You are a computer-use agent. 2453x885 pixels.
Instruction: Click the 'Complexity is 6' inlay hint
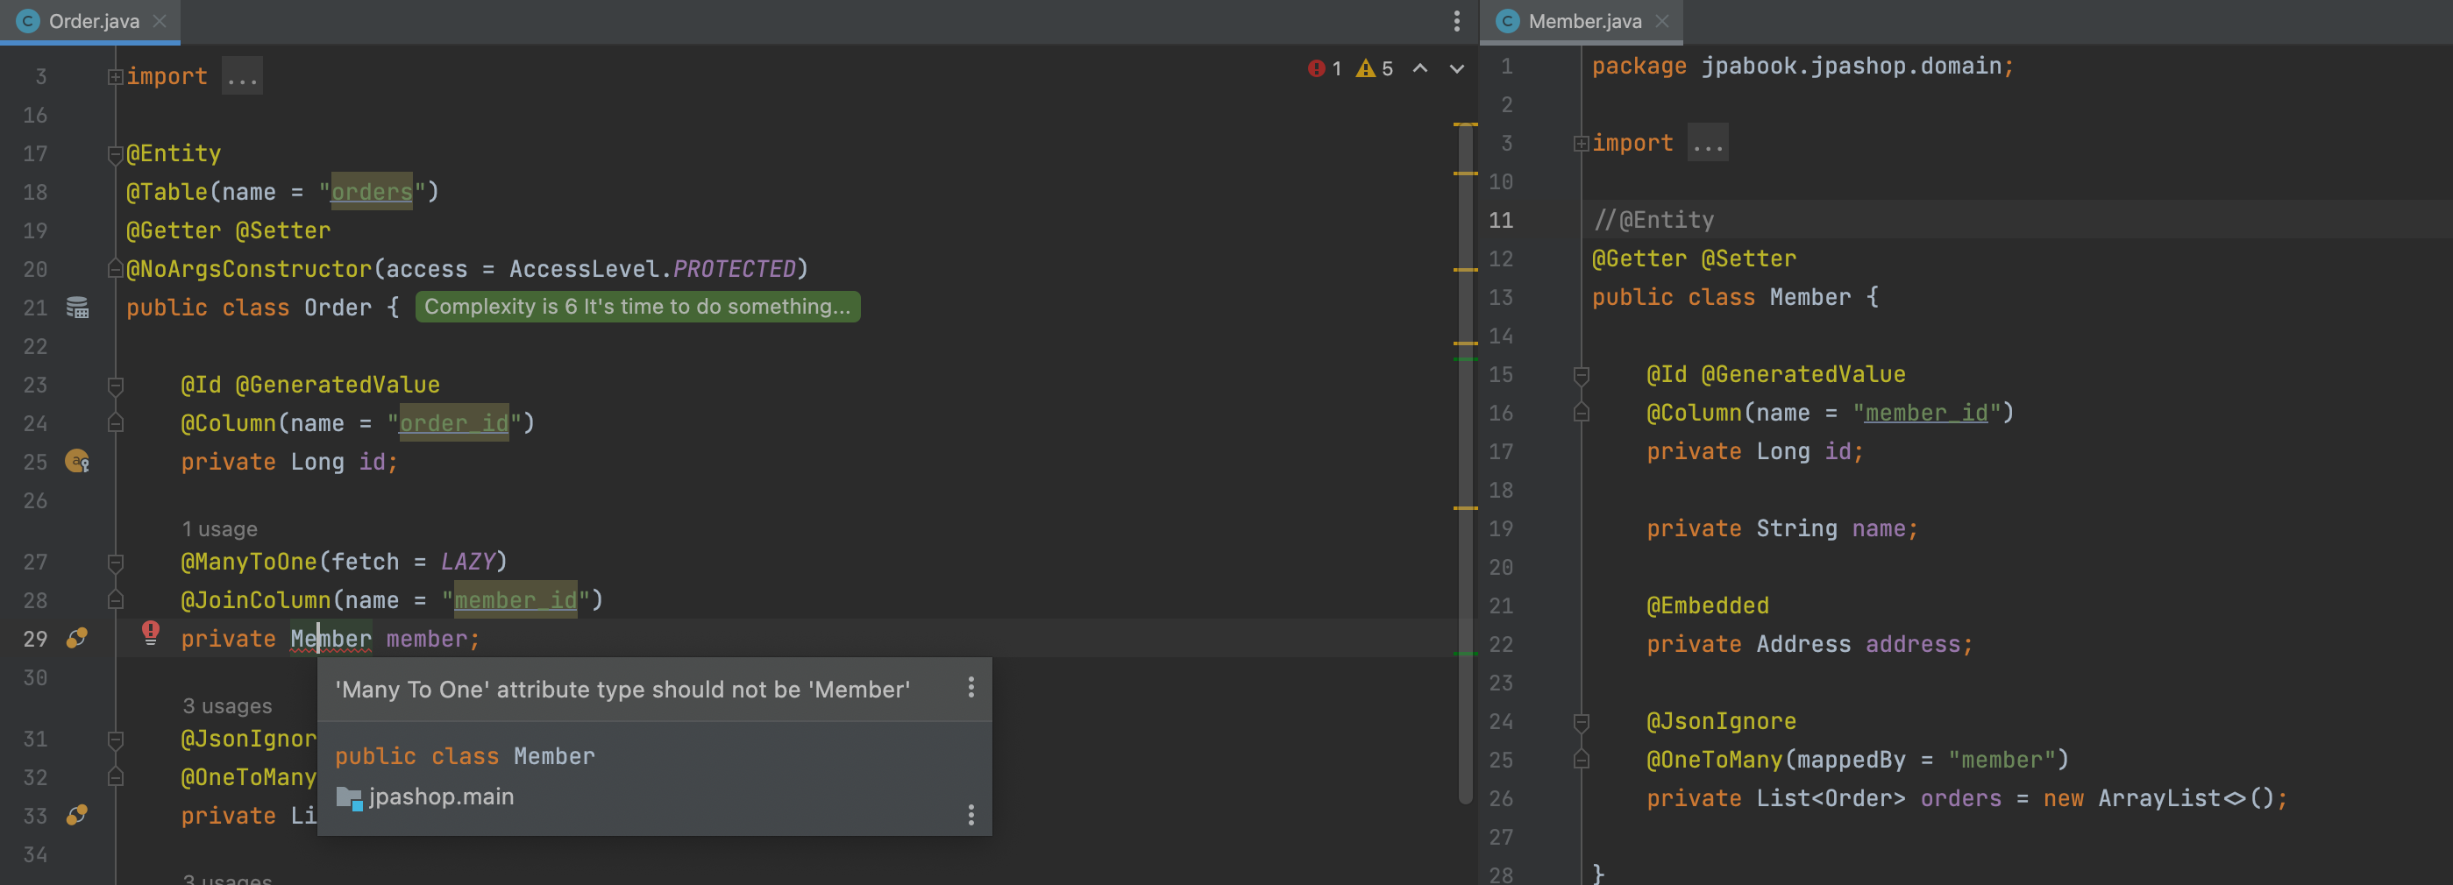coord(636,308)
